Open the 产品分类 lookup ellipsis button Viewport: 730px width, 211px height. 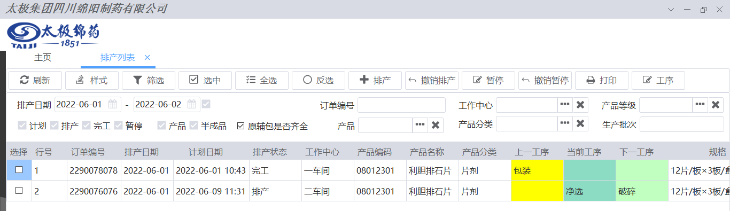565,124
